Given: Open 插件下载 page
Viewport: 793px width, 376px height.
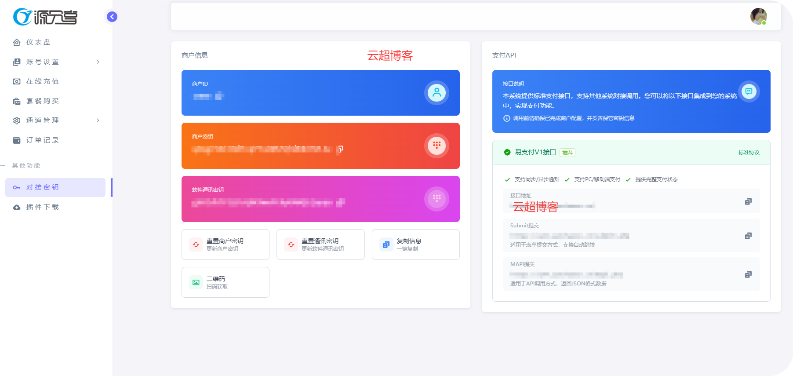Looking at the screenshot, I should pos(55,207).
